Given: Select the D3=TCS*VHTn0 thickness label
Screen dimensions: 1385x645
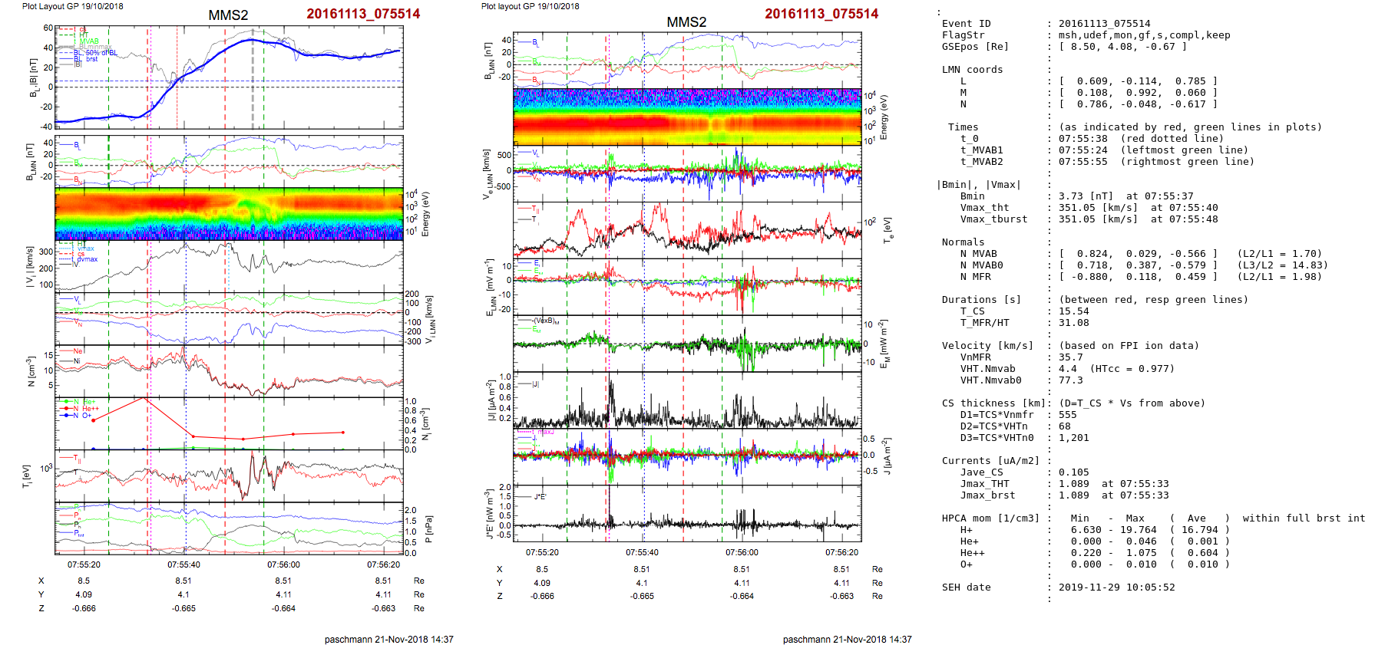Looking at the screenshot, I should [997, 438].
